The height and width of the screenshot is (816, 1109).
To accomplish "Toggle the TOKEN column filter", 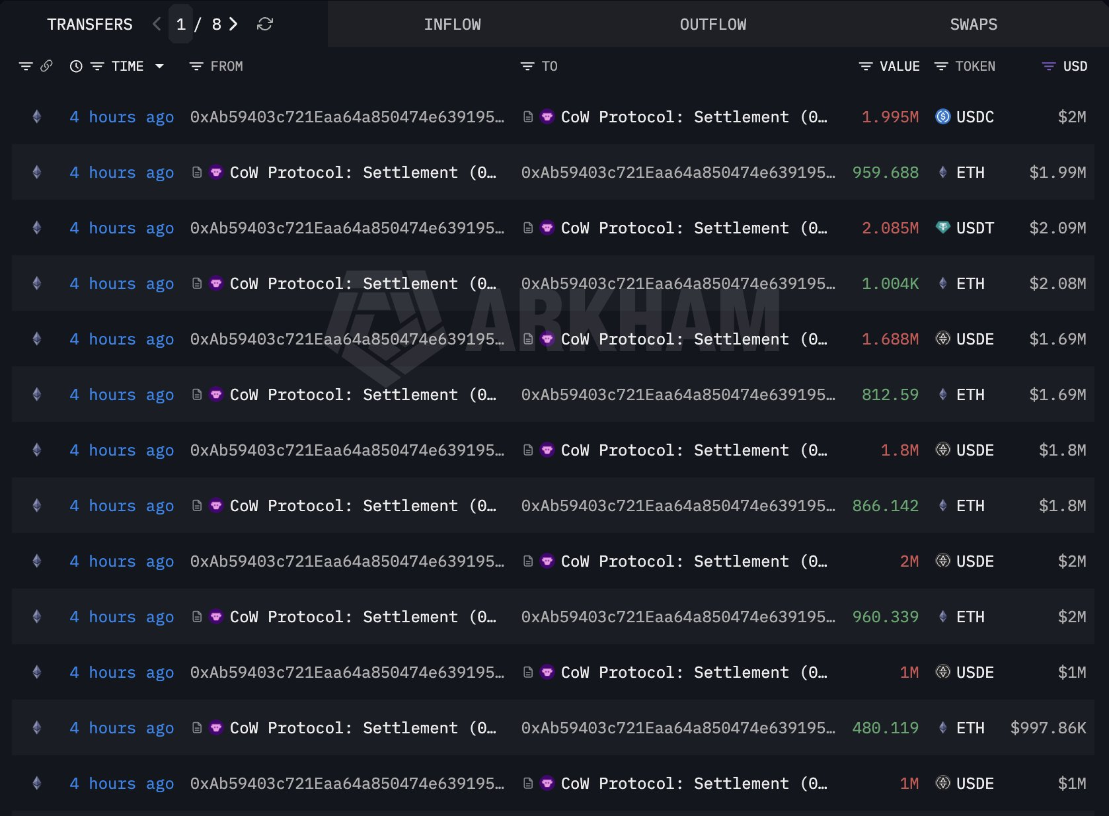I will (x=941, y=66).
